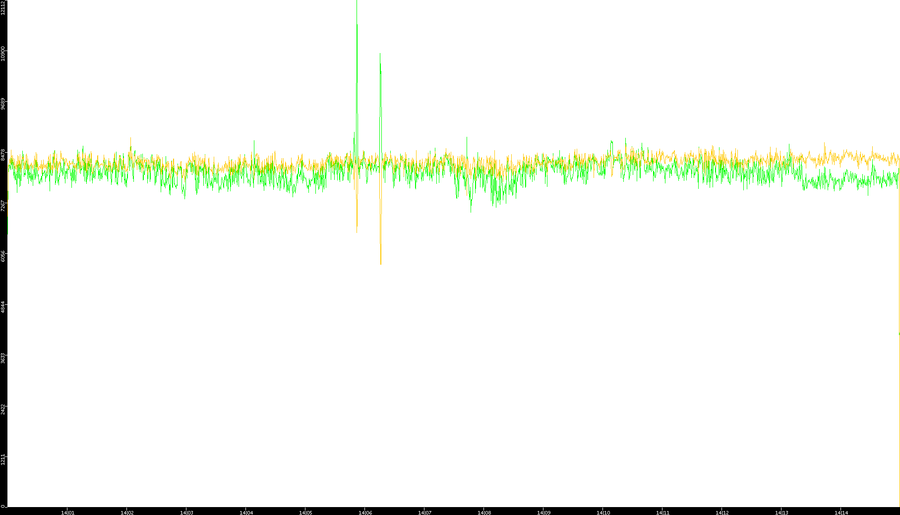The height and width of the screenshot is (515, 900).
Task: Click the tallest green spike's peak
Action: [x=357, y=25]
